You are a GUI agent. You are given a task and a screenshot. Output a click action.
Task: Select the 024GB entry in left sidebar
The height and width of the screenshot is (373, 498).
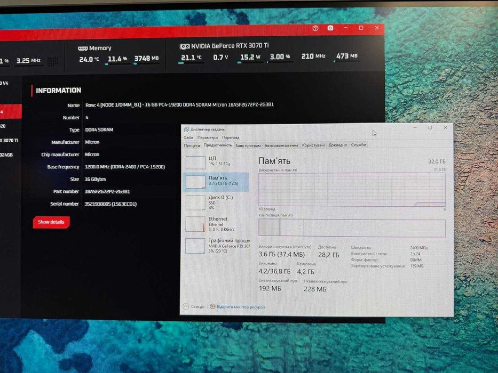(x=7, y=155)
